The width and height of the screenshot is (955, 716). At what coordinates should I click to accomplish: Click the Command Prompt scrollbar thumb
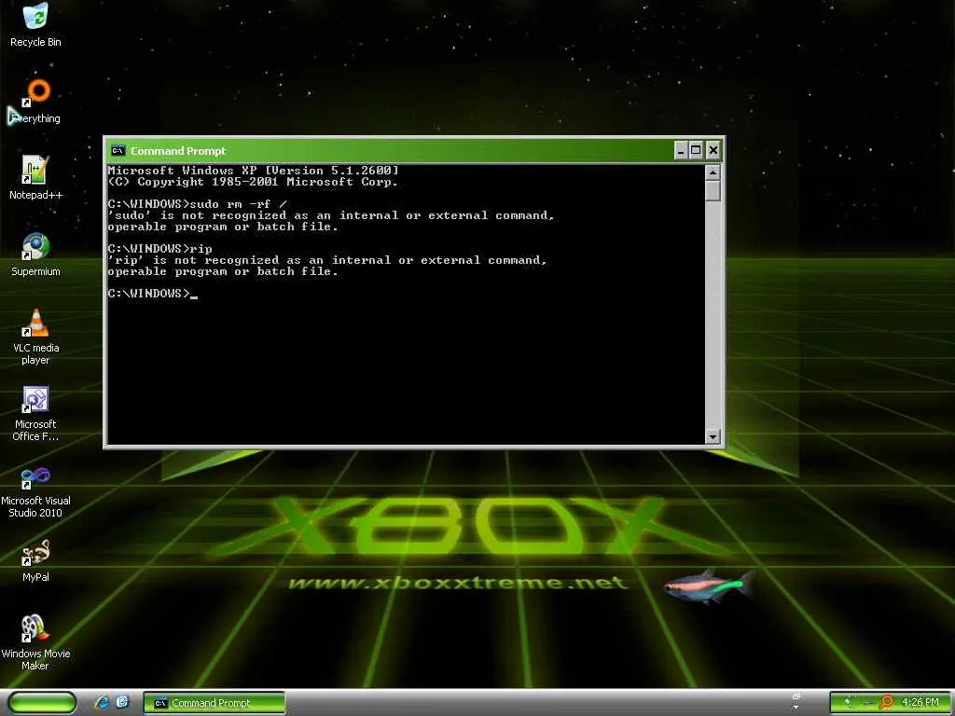point(713,190)
